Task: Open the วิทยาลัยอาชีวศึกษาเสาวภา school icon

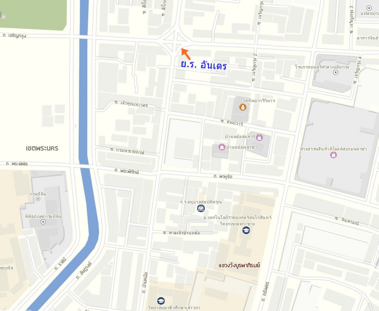Action: [161, 301]
